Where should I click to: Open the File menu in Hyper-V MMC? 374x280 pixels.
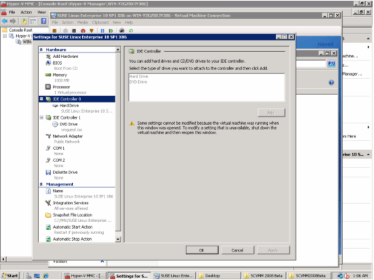[12, 12]
